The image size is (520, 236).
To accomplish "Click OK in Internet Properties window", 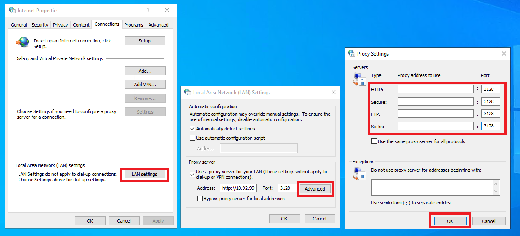I will point(90,221).
